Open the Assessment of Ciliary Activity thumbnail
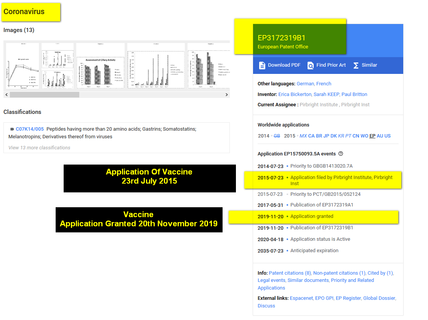Screen dimensions: 428x320 click(x=100, y=66)
